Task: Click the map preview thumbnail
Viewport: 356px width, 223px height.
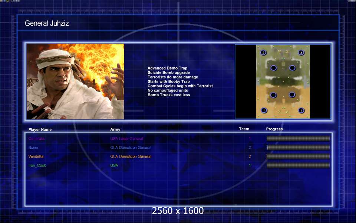Action: [283, 81]
